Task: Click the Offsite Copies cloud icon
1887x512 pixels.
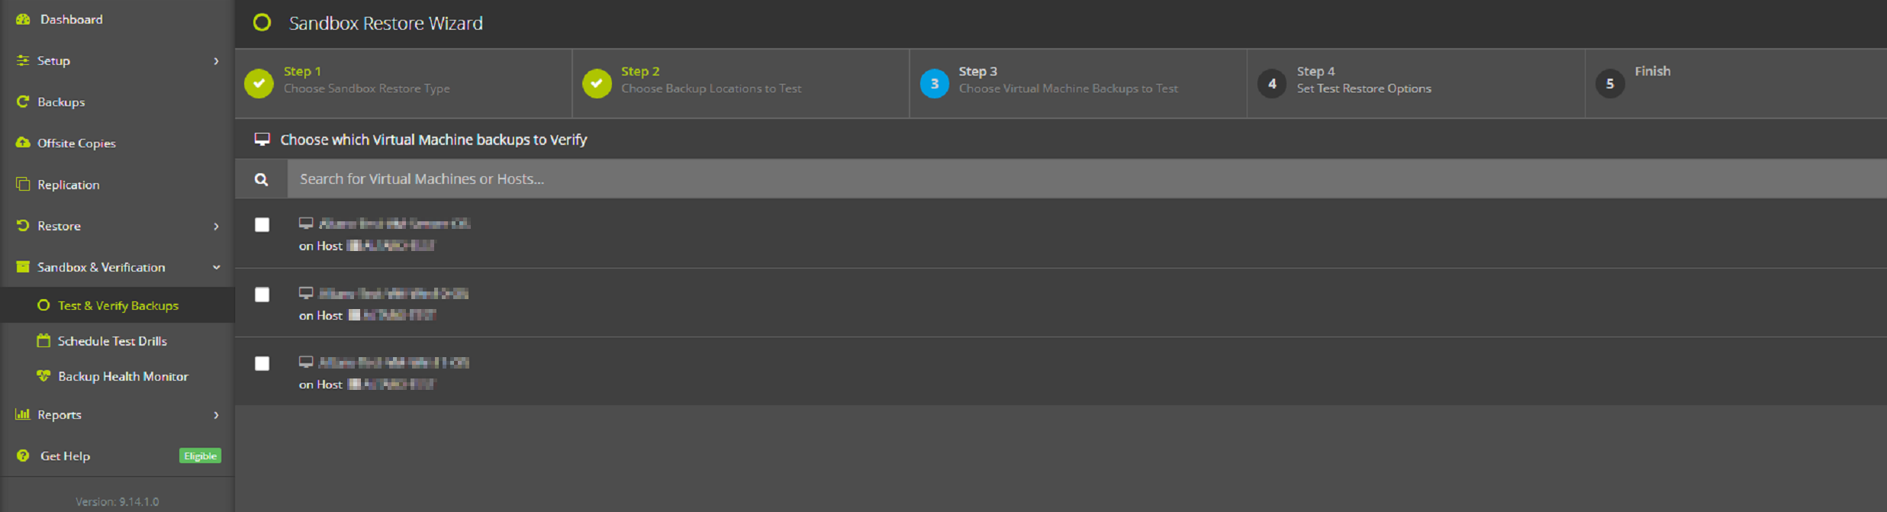Action: click(x=23, y=143)
